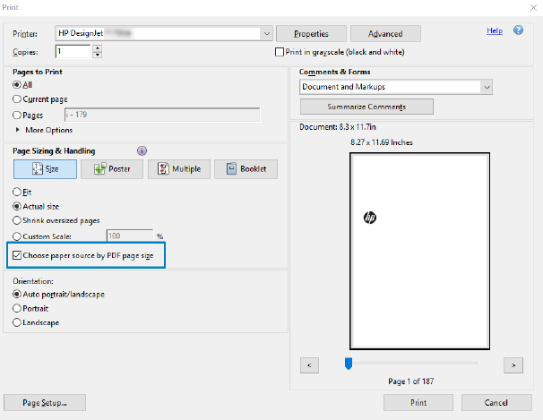Open the Printer selection dropdown
This screenshot has height=420, width=543.
pyautogui.click(x=266, y=34)
